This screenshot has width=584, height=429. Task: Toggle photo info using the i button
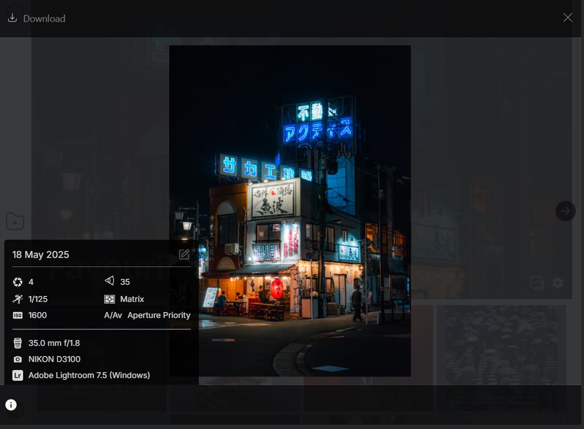pos(11,404)
